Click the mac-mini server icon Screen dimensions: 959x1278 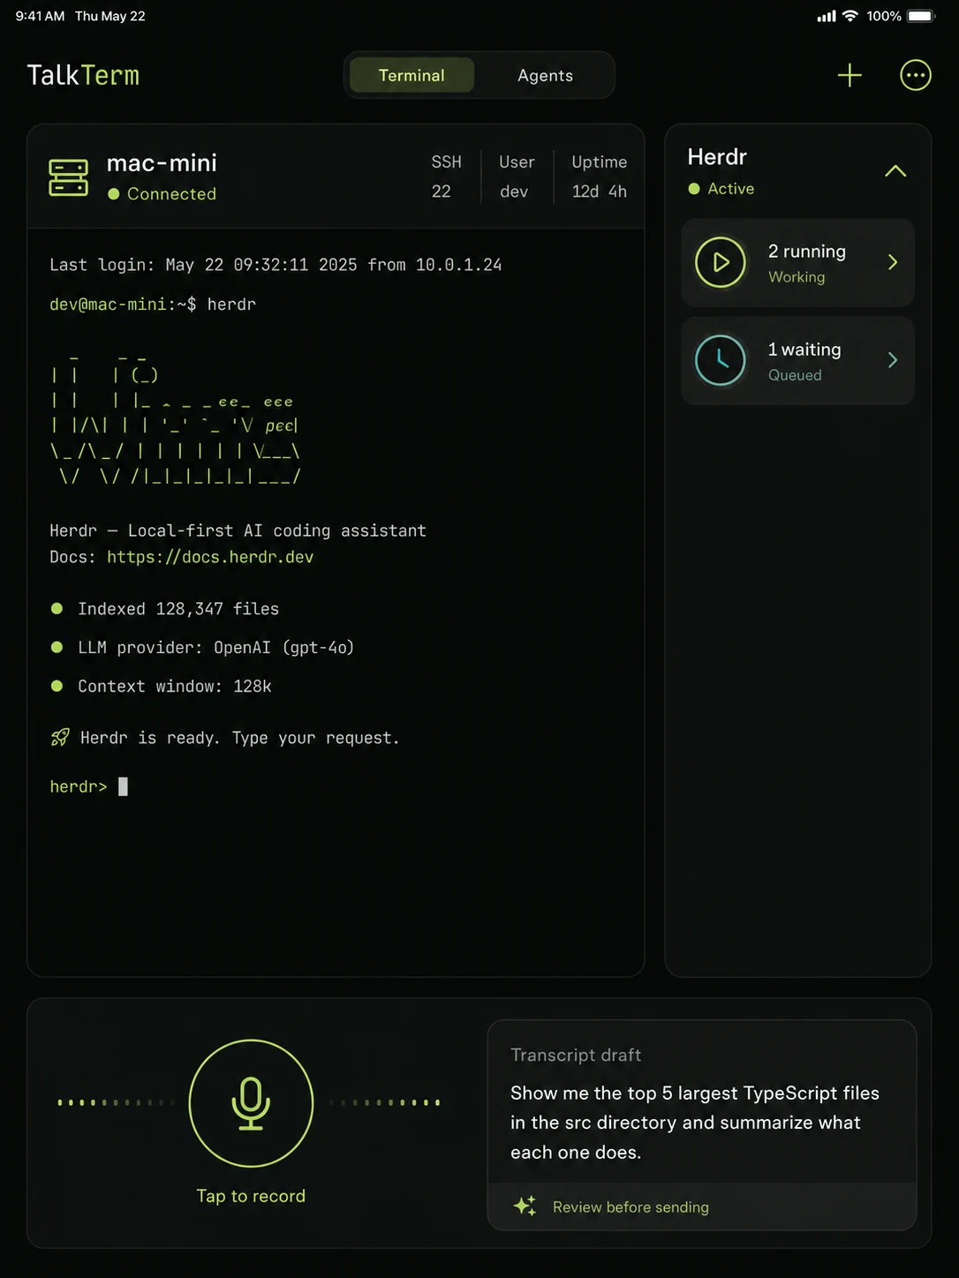click(x=68, y=177)
